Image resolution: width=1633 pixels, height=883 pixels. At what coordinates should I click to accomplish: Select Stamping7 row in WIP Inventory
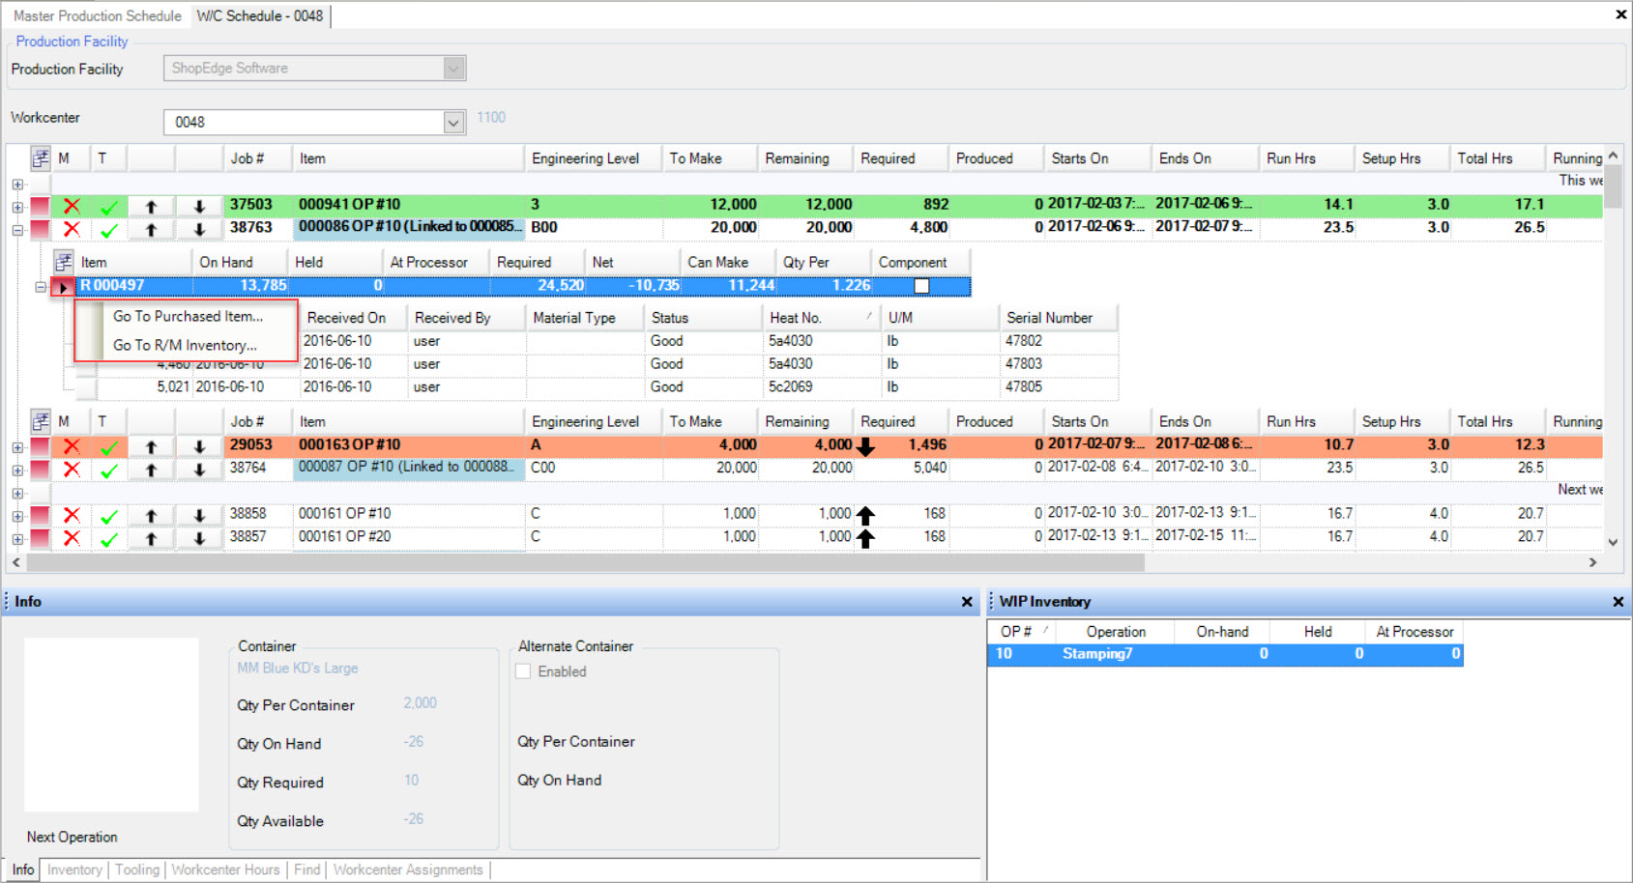(1225, 654)
